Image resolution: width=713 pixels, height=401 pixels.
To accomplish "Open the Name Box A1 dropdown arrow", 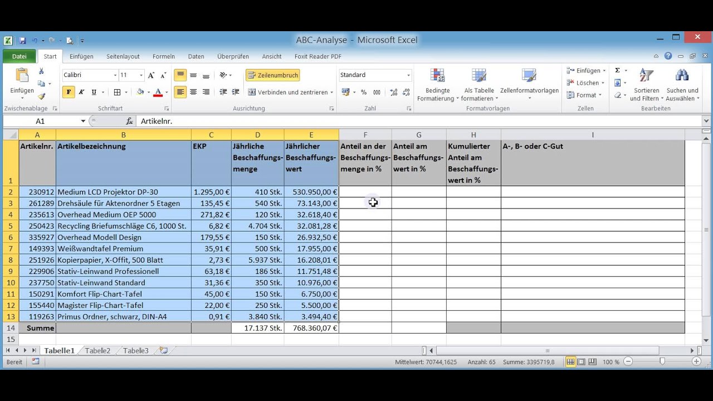I will [x=83, y=121].
